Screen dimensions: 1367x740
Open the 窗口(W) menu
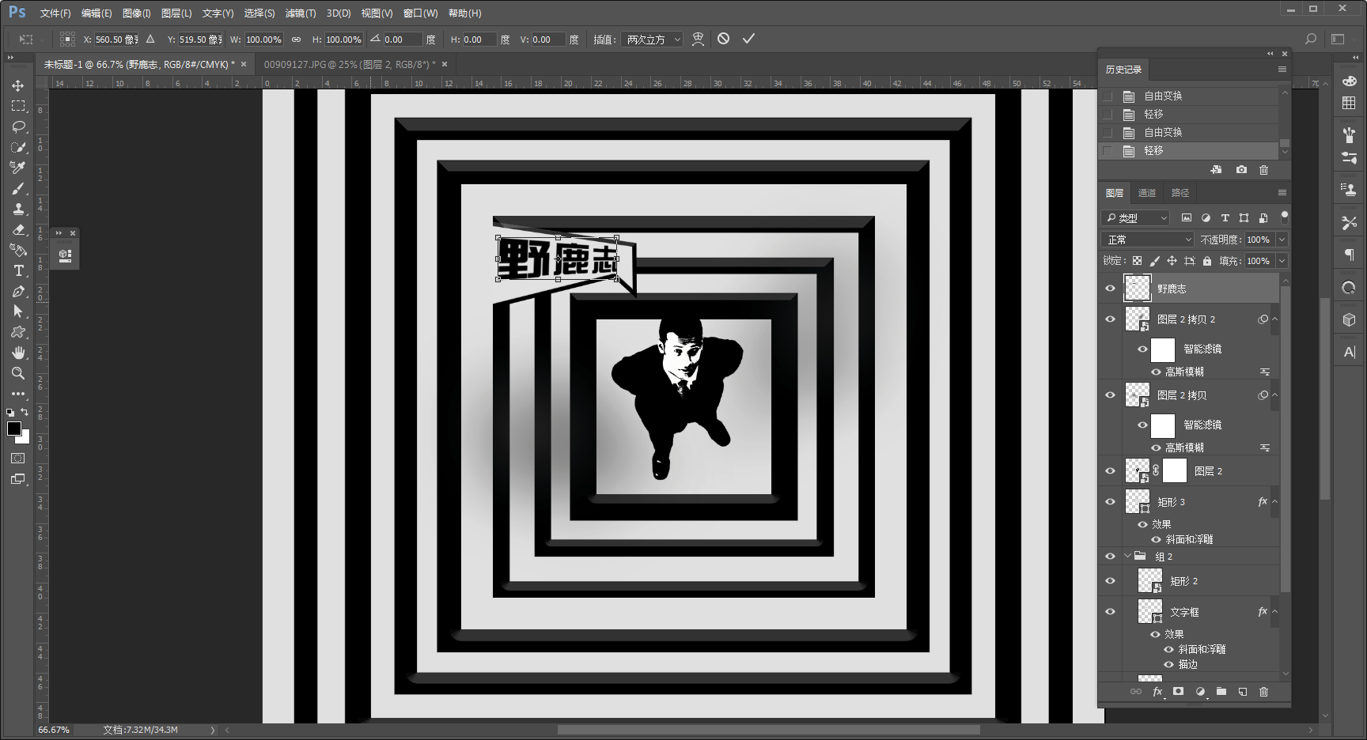point(420,13)
